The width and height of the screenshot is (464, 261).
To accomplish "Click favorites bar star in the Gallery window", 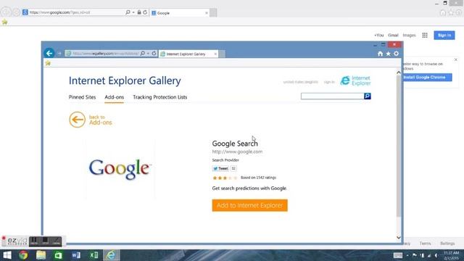I will click(x=48, y=63).
